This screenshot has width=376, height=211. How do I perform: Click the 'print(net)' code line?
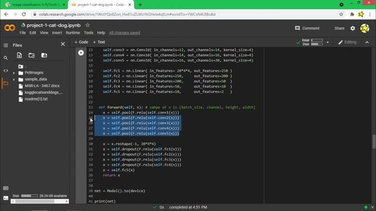pos(105,202)
